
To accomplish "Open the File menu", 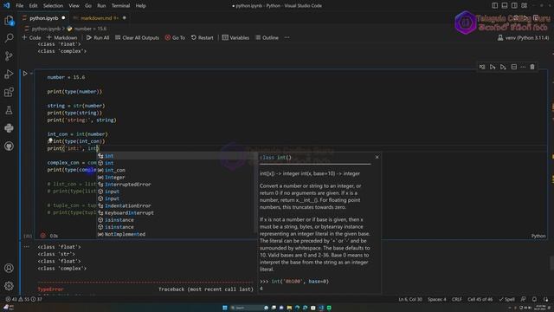I will pos(20,6).
